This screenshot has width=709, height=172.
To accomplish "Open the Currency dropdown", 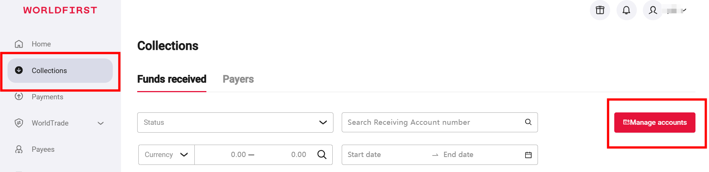I will pyautogui.click(x=166, y=155).
